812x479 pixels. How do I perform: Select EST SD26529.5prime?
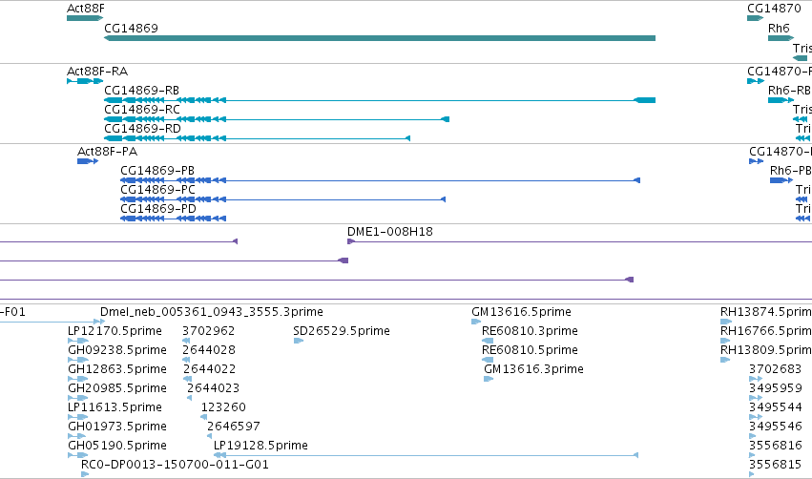click(342, 331)
